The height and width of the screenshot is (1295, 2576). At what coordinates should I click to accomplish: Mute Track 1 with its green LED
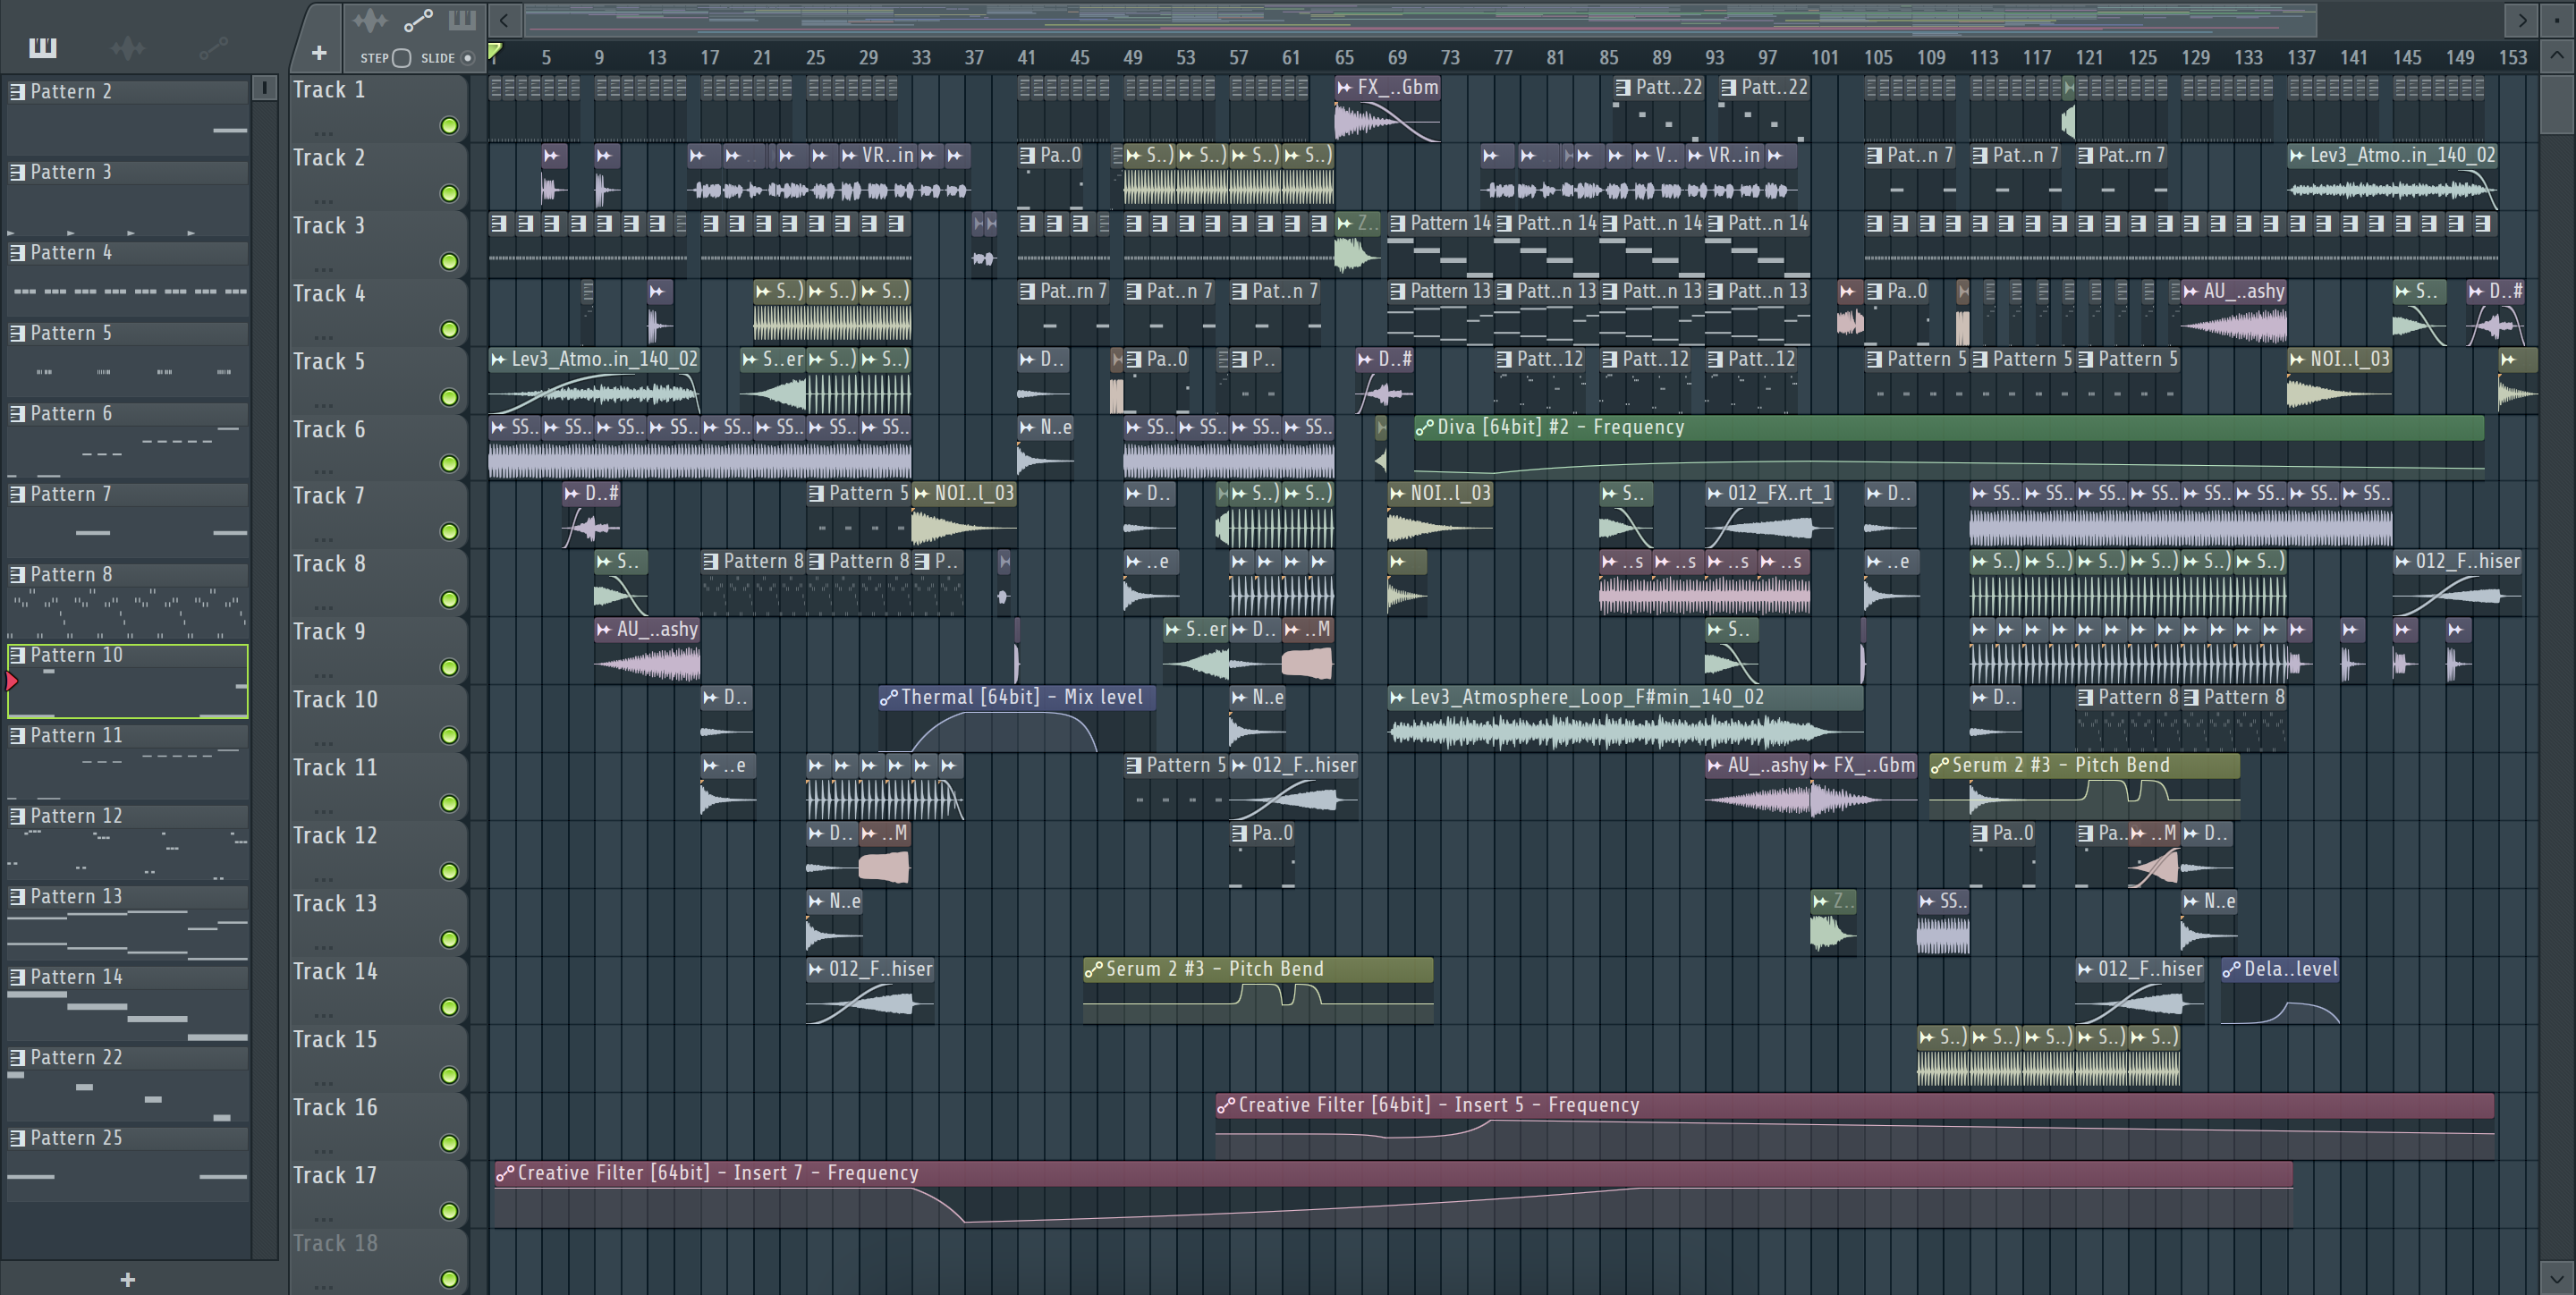coord(450,126)
